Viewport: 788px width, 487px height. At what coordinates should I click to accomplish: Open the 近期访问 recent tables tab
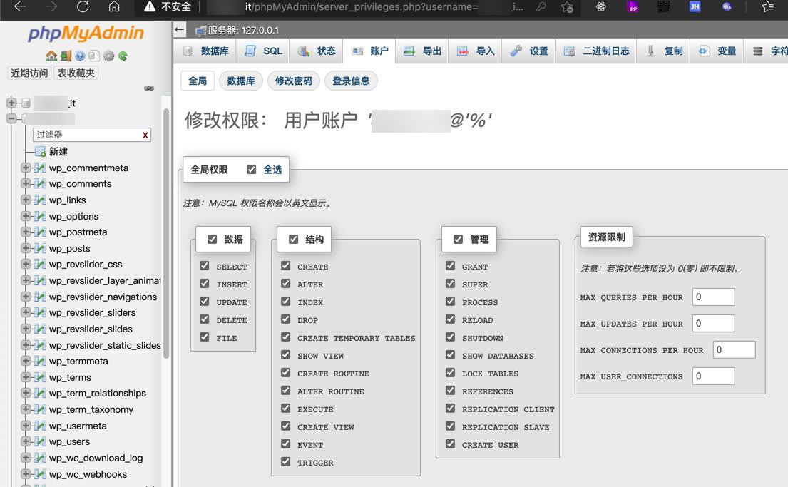pos(29,73)
